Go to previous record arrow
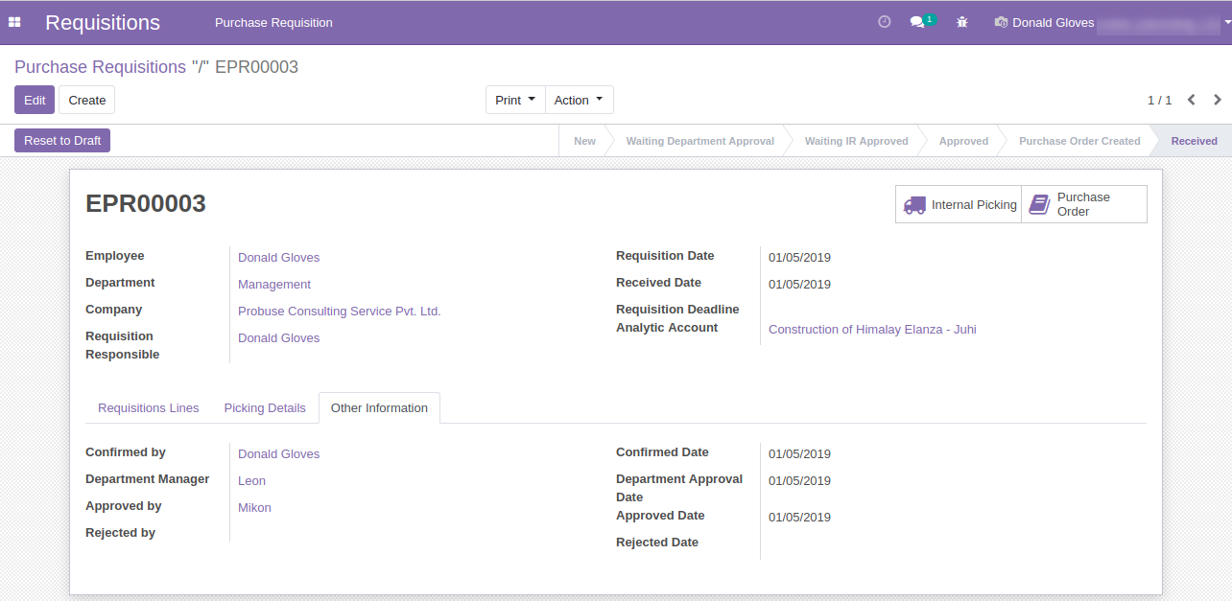The width and height of the screenshot is (1232, 601). pyautogui.click(x=1192, y=100)
